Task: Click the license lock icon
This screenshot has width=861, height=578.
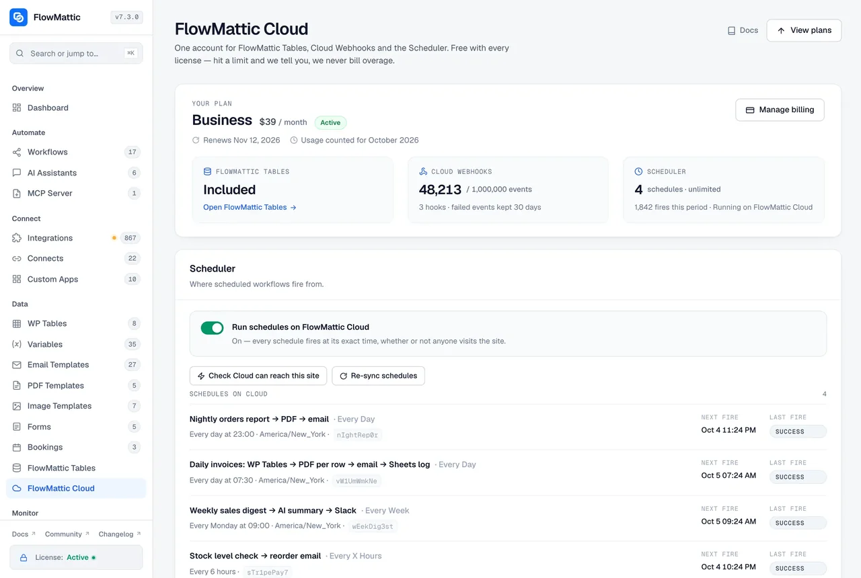Action: point(24,557)
